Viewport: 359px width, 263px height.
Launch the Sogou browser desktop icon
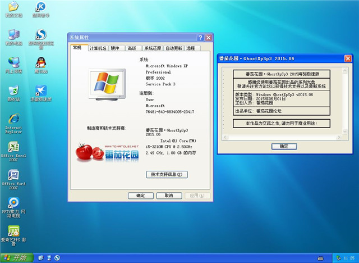tap(40, 35)
